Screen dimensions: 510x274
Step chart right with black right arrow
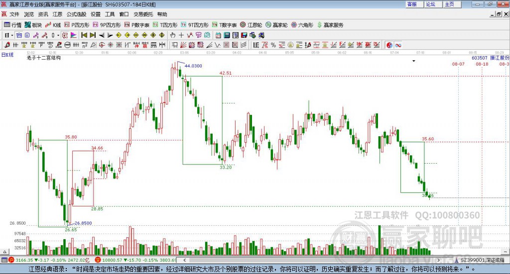(x=110, y=35)
